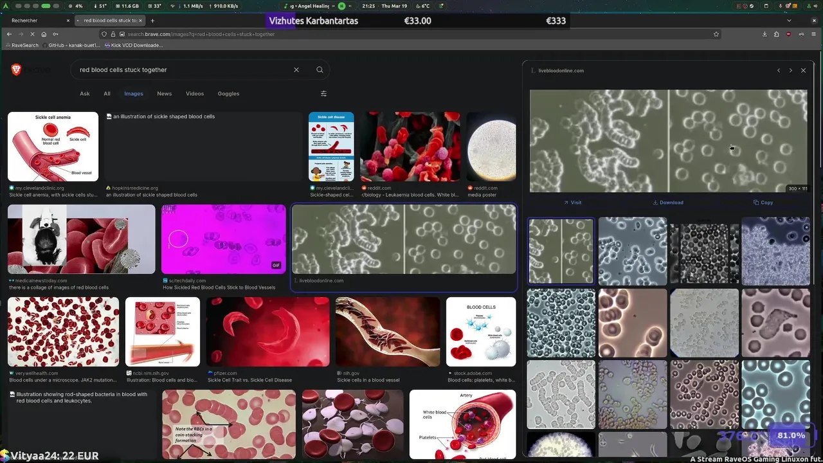The height and width of the screenshot is (463, 823).
Task: Click the hopkinsmedicine sickle shaped illustration result
Action: click(x=203, y=147)
